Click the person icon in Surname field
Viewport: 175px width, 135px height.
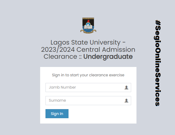point(126,101)
